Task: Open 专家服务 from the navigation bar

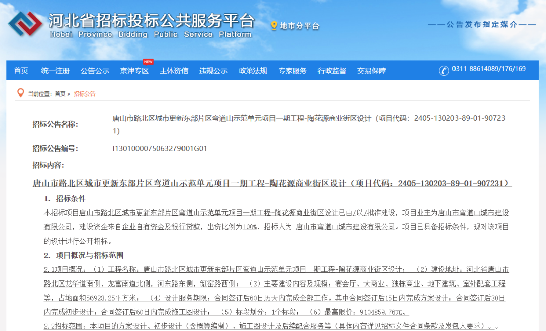Action: coord(292,71)
